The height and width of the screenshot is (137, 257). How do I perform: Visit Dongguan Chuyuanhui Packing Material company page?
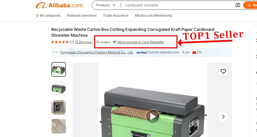click(97, 52)
